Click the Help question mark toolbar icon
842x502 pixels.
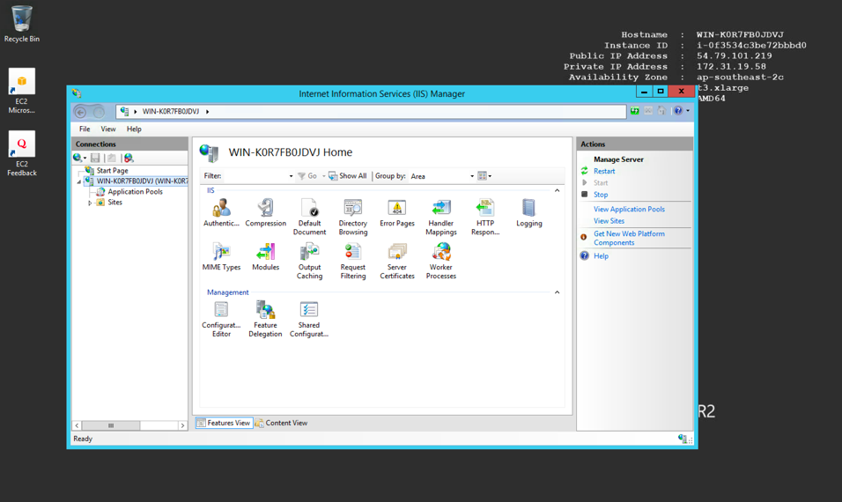pos(678,111)
